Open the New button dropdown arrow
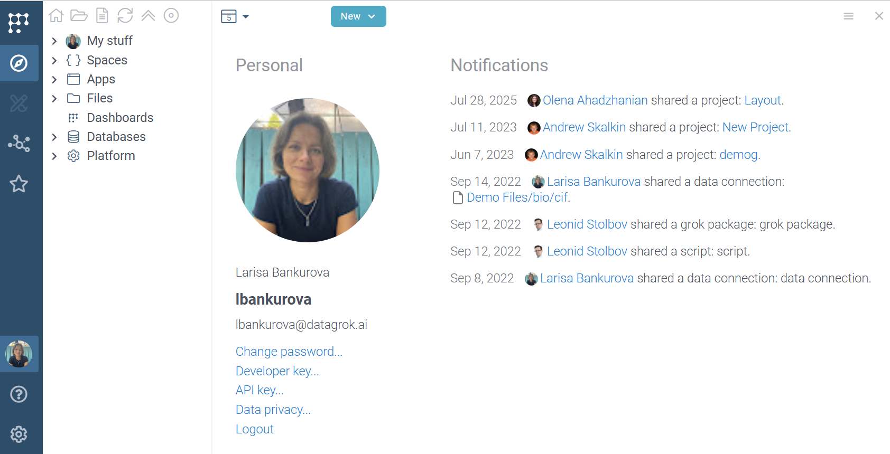 (x=372, y=16)
